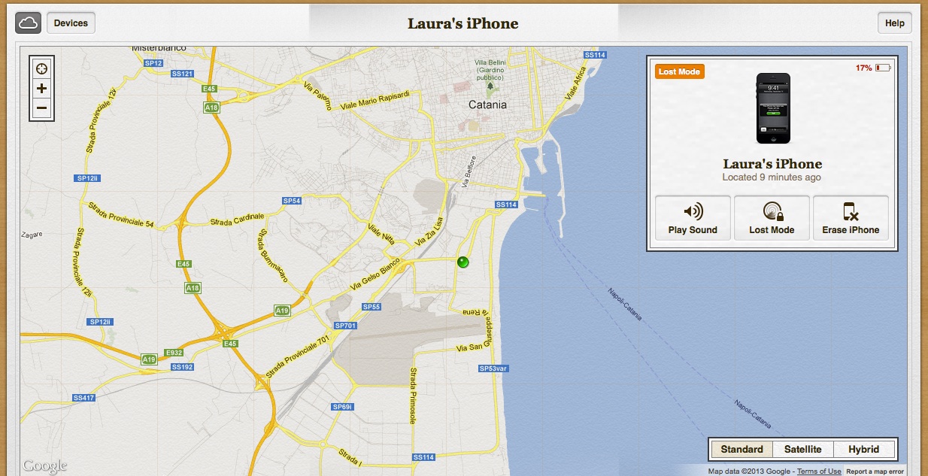This screenshot has width=928, height=476.
Task: Open the iCloud home cloud icon
Action: coord(28,23)
